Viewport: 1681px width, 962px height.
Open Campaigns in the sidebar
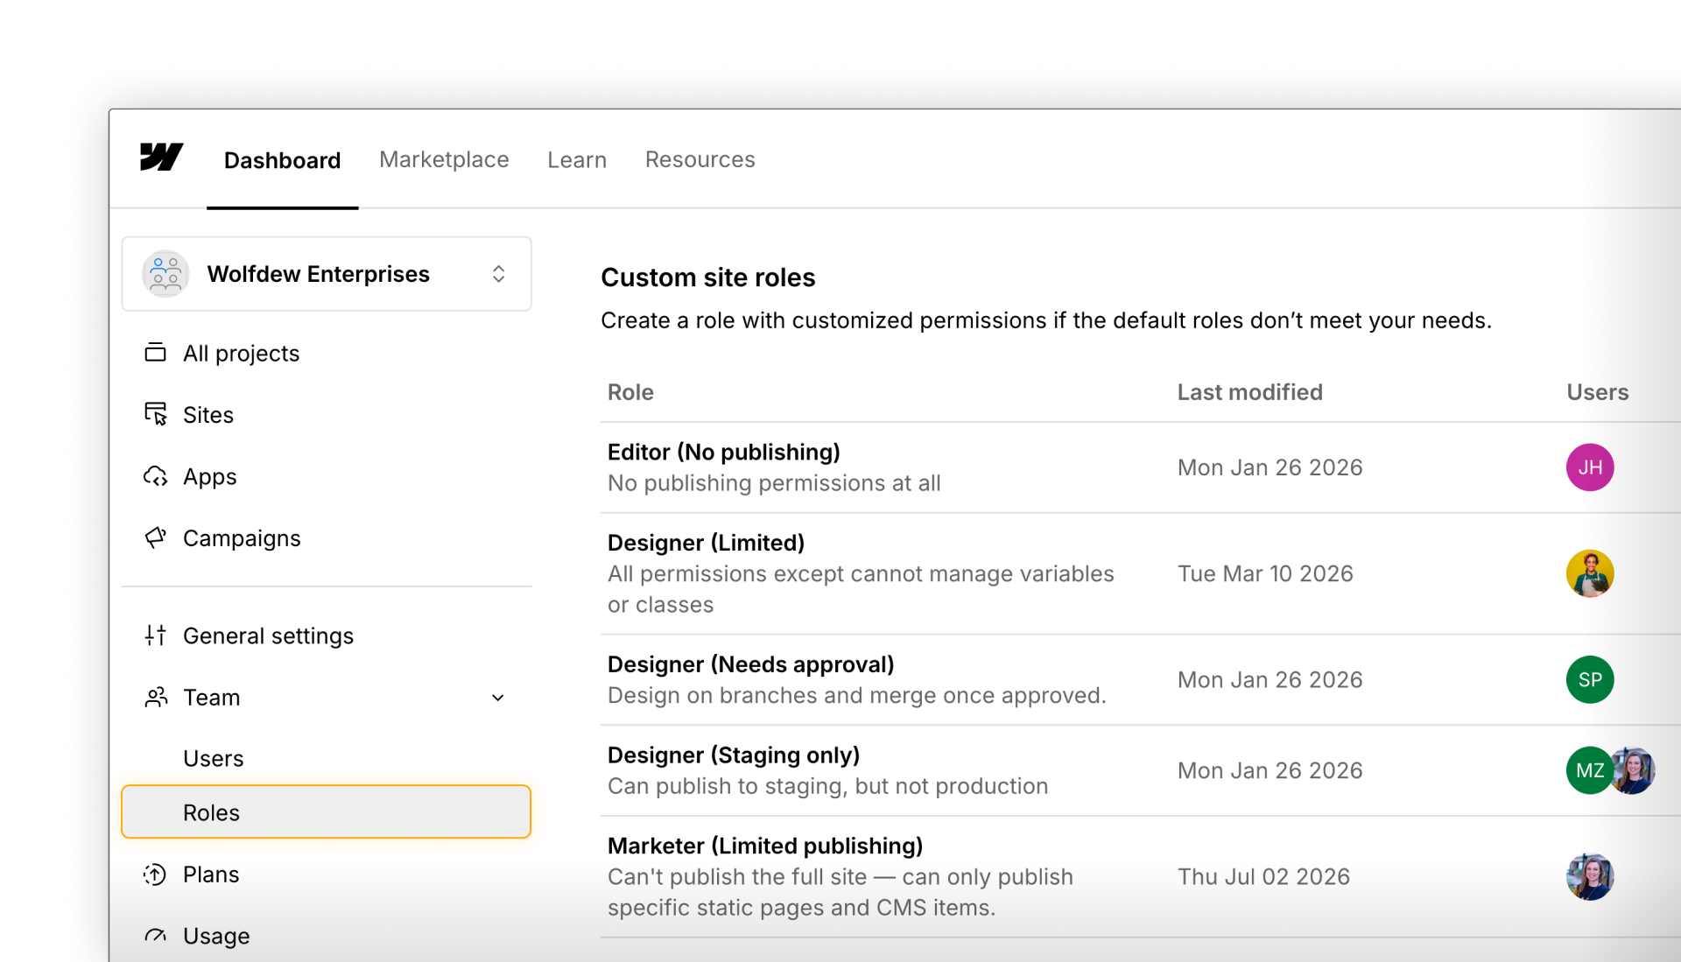(242, 538)
